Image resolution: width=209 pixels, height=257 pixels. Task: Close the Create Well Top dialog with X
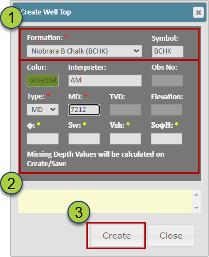(x=198, y=12)
